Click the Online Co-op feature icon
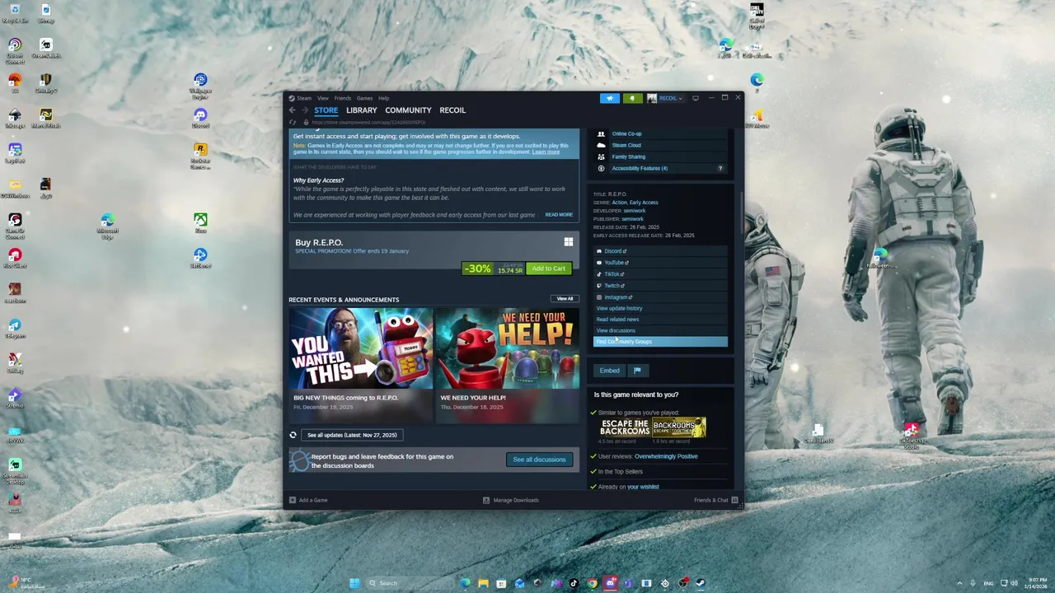Screen dimensions: 1055x593 tap(601, 133)
